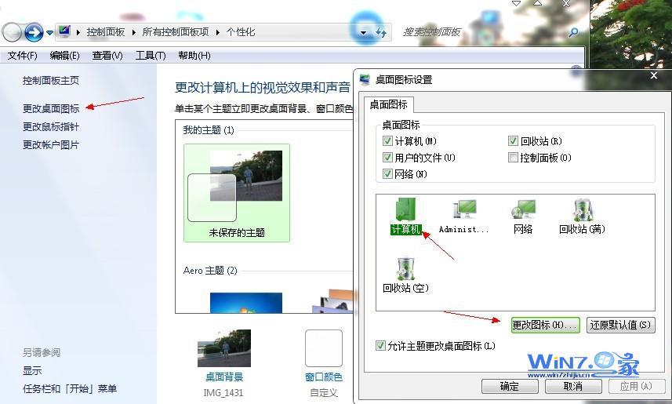
Task: Toggle the 用户的文件(U) checkbox
Action: coord(387,158)
